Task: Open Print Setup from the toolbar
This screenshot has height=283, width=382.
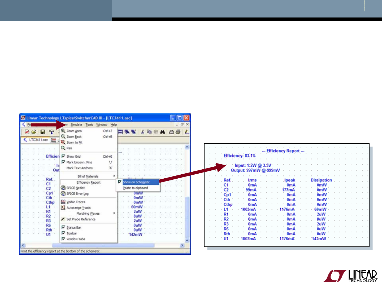Action: [171, 132]
